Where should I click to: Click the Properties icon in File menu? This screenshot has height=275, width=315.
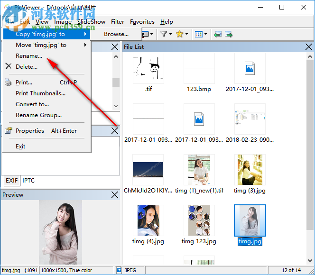pos(9,131)
